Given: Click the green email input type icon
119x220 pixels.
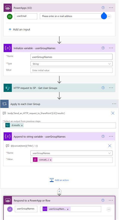Looking at the screenshot, I should pos(10,17).
